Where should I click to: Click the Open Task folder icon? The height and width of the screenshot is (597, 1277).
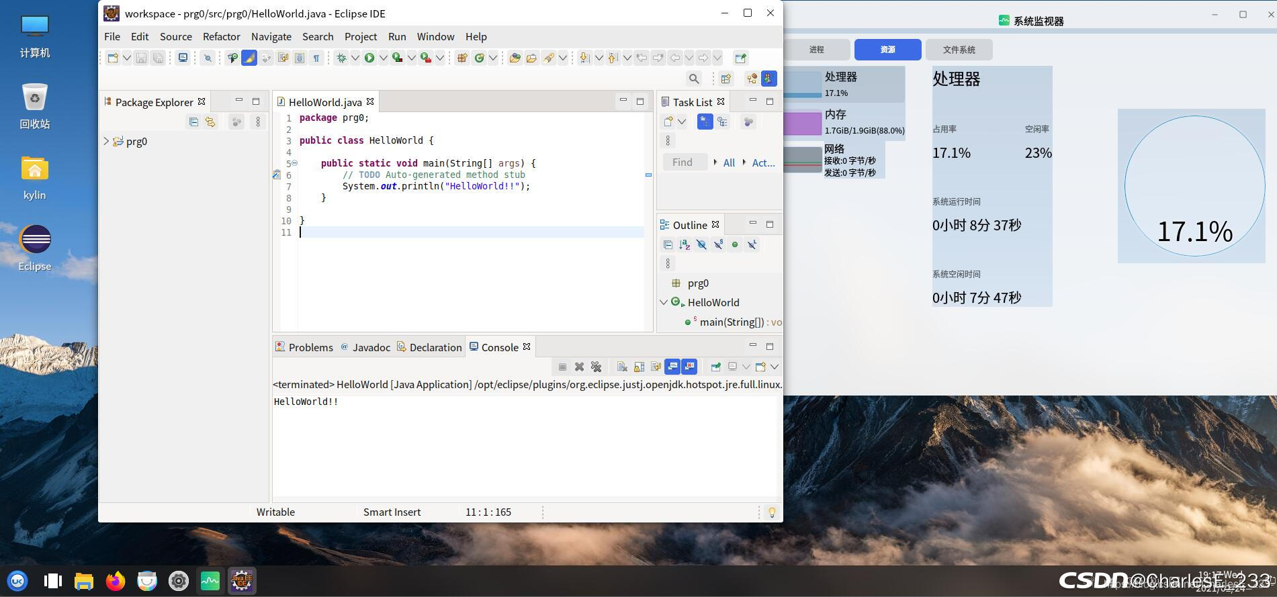(532, 58)
